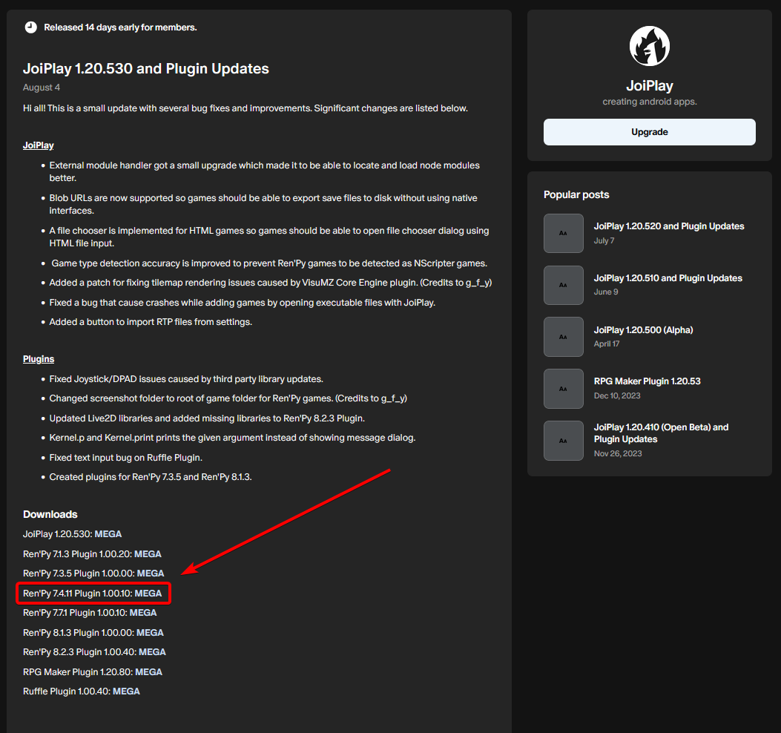Click bullet about Ren'Py 7.3.5 and 8.1.3 plugins

(151, 477)
